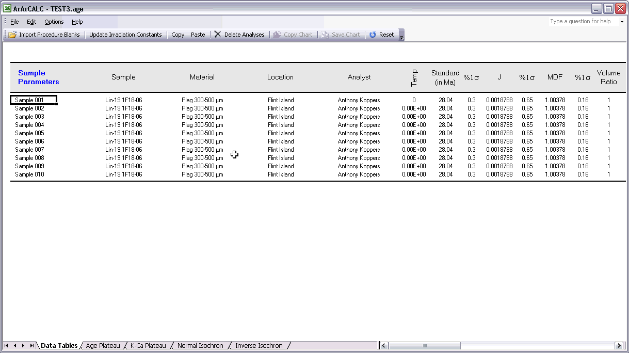Click Update Irradiation Constants button

(125, 35)
